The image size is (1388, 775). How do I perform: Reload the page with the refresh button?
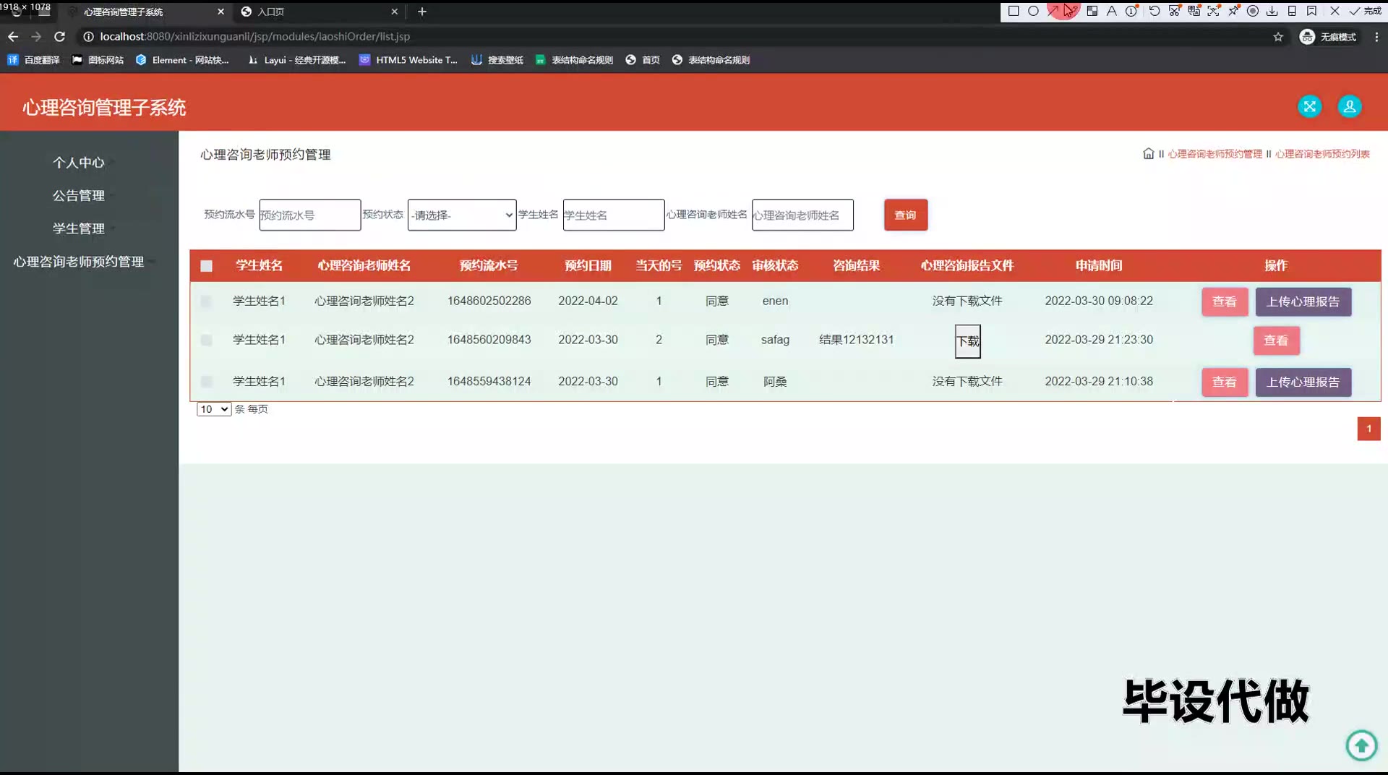(x=60, y=37)
